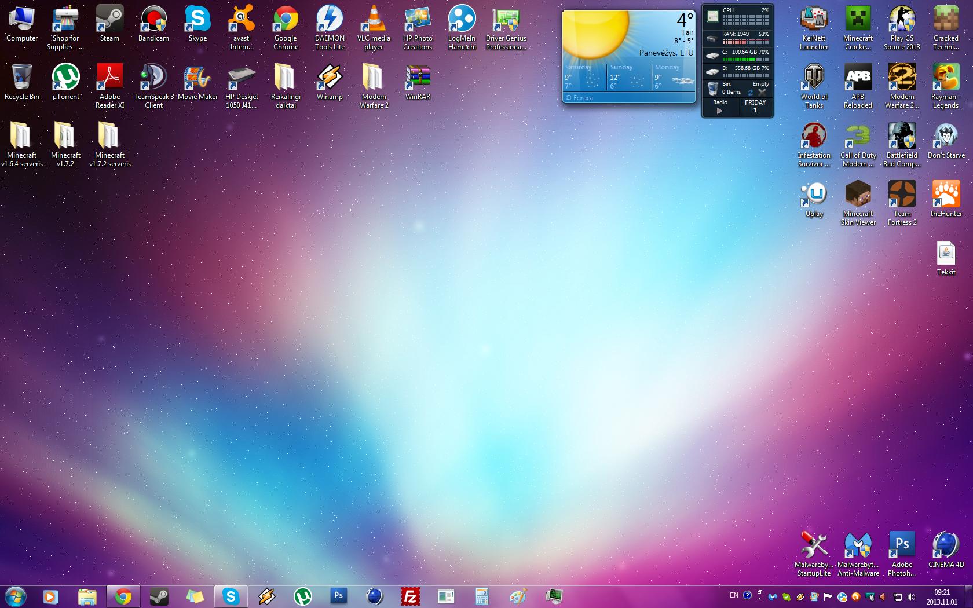This screenshot has width=973, height=608.
Task: Select Minecraft v1.7.2 serveris folder
Action: 109,144
